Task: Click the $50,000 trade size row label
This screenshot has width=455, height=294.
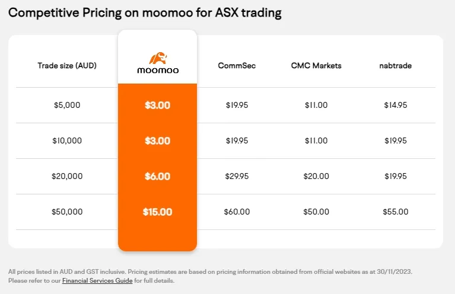Action: pos(67,212)
